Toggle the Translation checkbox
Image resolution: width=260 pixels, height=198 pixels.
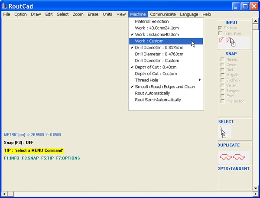tap(220, 33)
